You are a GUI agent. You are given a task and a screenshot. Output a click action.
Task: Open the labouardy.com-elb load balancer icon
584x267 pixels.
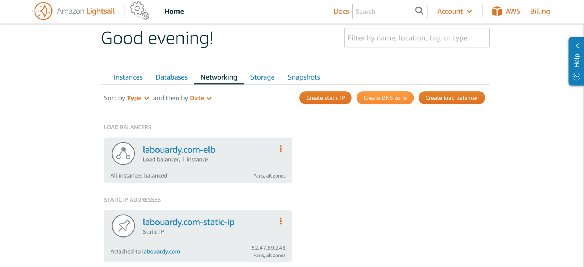(x=123, y=154)
